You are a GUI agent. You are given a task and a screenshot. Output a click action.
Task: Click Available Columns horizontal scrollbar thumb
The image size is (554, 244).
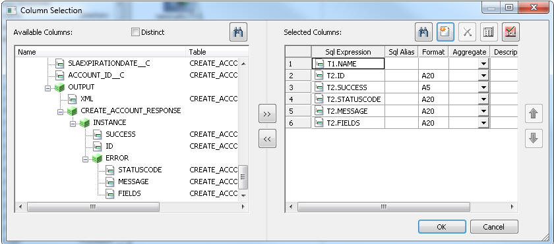coord(93,207)
